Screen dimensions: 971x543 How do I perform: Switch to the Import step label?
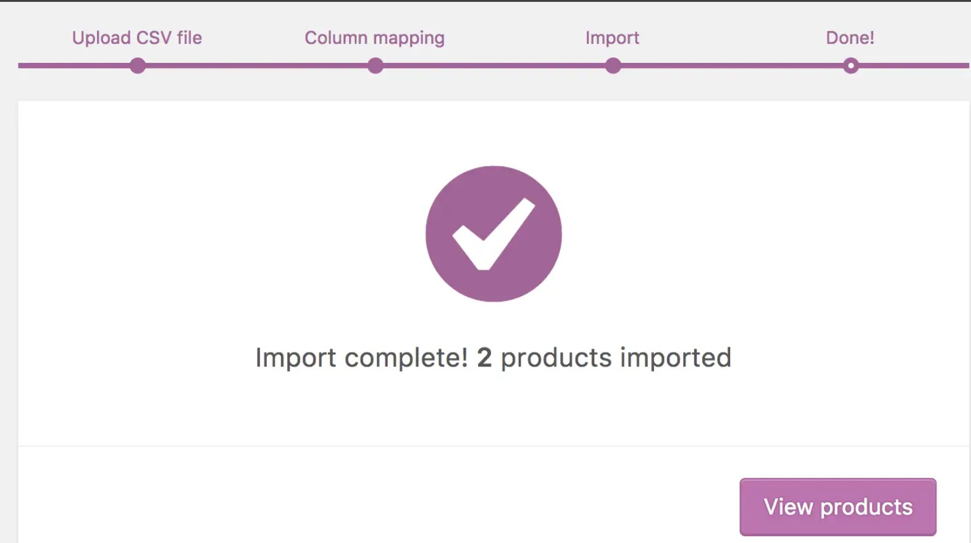coord(612,38)
